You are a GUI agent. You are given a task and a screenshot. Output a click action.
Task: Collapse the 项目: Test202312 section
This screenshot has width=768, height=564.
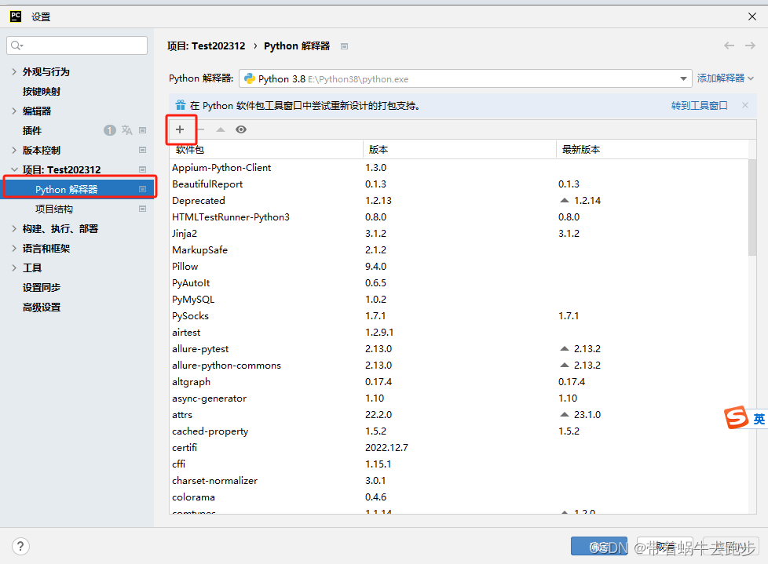coord(14,169)
